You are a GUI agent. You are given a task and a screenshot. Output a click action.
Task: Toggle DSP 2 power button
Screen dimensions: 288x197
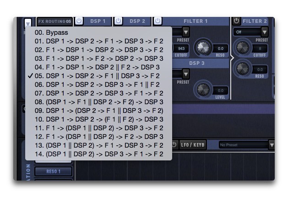(118, 21)
